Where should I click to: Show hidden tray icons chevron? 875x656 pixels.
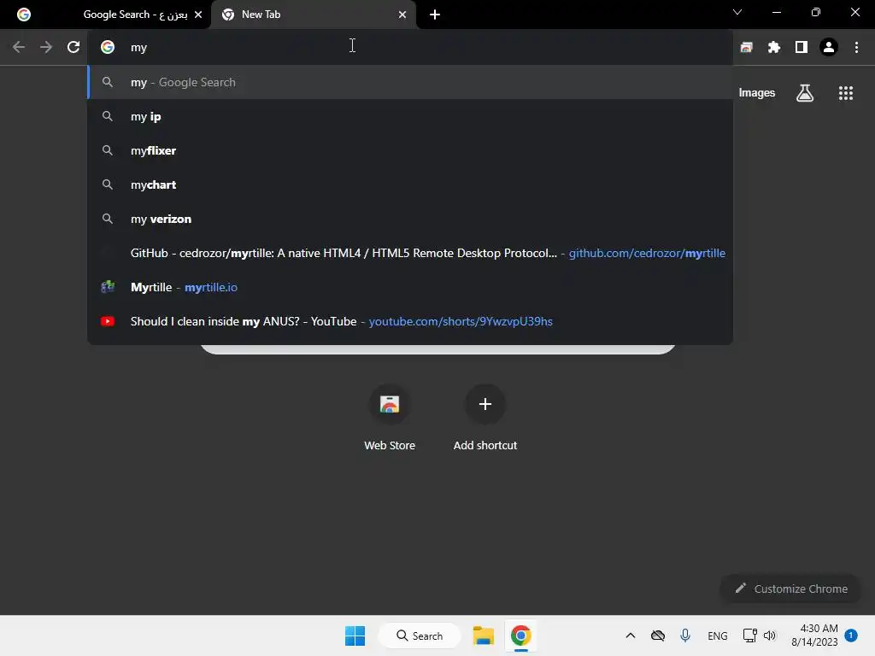[631, 635]
